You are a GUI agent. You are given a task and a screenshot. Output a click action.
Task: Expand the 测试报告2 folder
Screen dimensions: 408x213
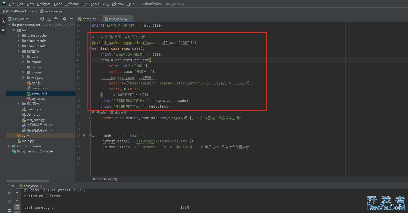[x=18, y=104]
